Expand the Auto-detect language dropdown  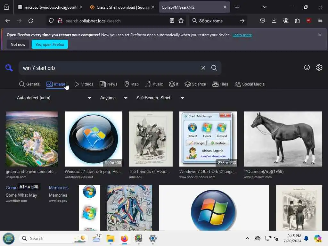(54, 98)
